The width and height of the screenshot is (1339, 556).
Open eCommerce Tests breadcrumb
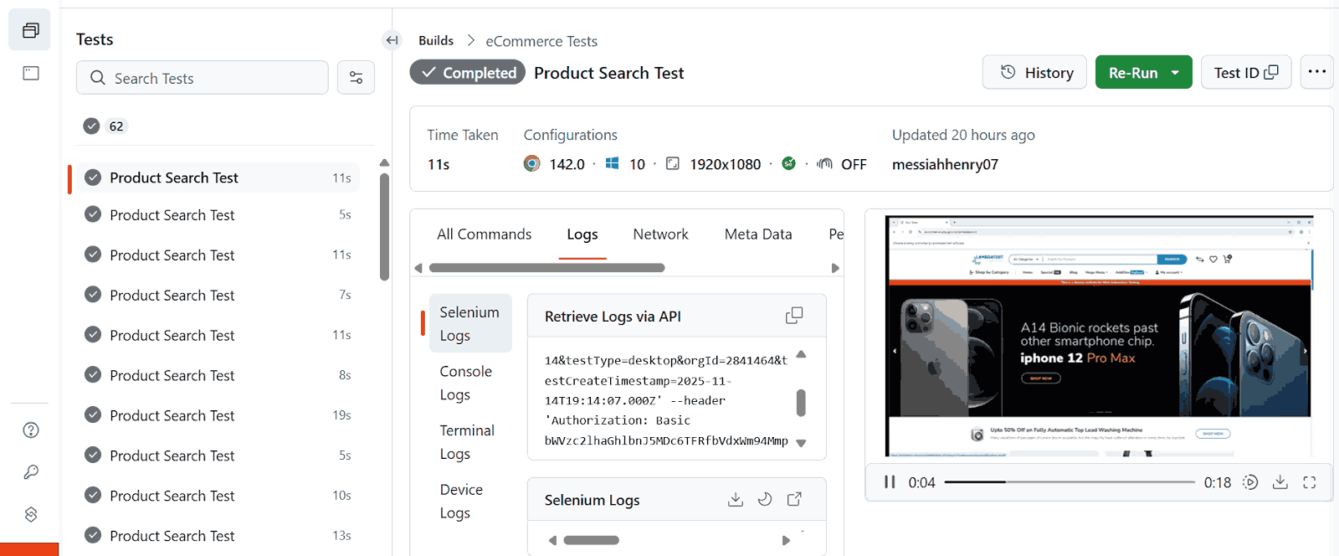click(541, 41)
